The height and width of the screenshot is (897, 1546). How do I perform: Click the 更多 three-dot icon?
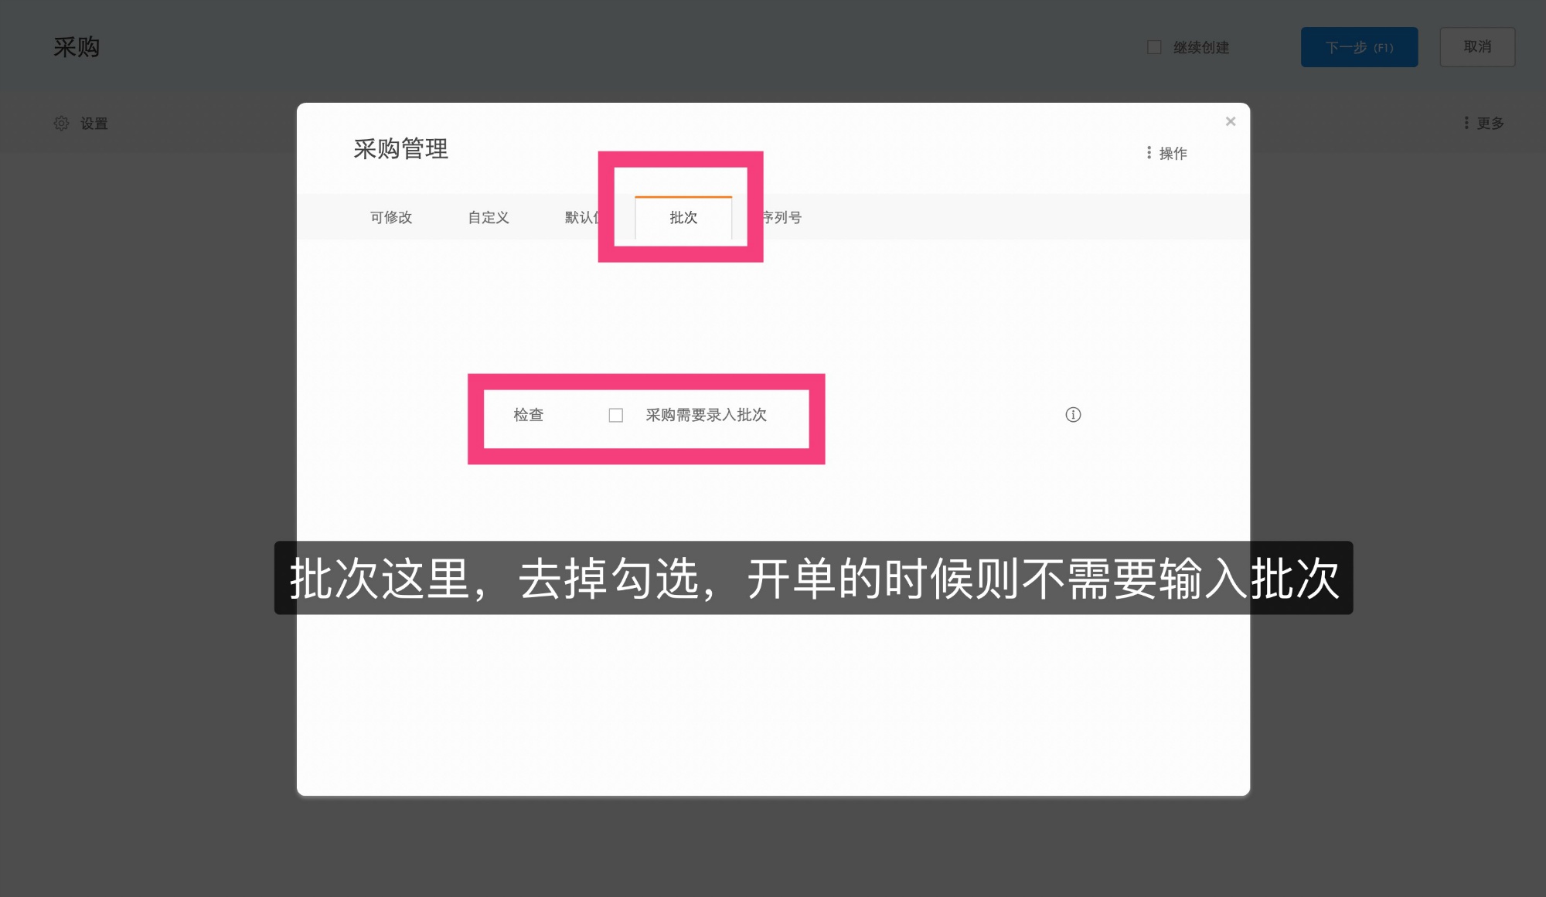(x=1466, y=123)
